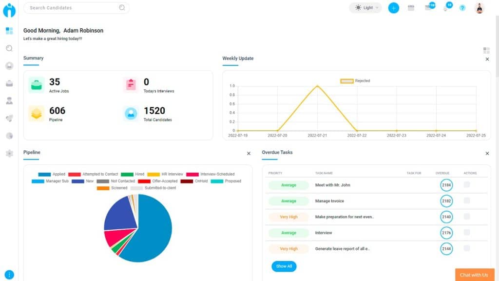Select the dashboard icon in the sidebar
Screen dimensions: 499x281
(x=9, y=31)
